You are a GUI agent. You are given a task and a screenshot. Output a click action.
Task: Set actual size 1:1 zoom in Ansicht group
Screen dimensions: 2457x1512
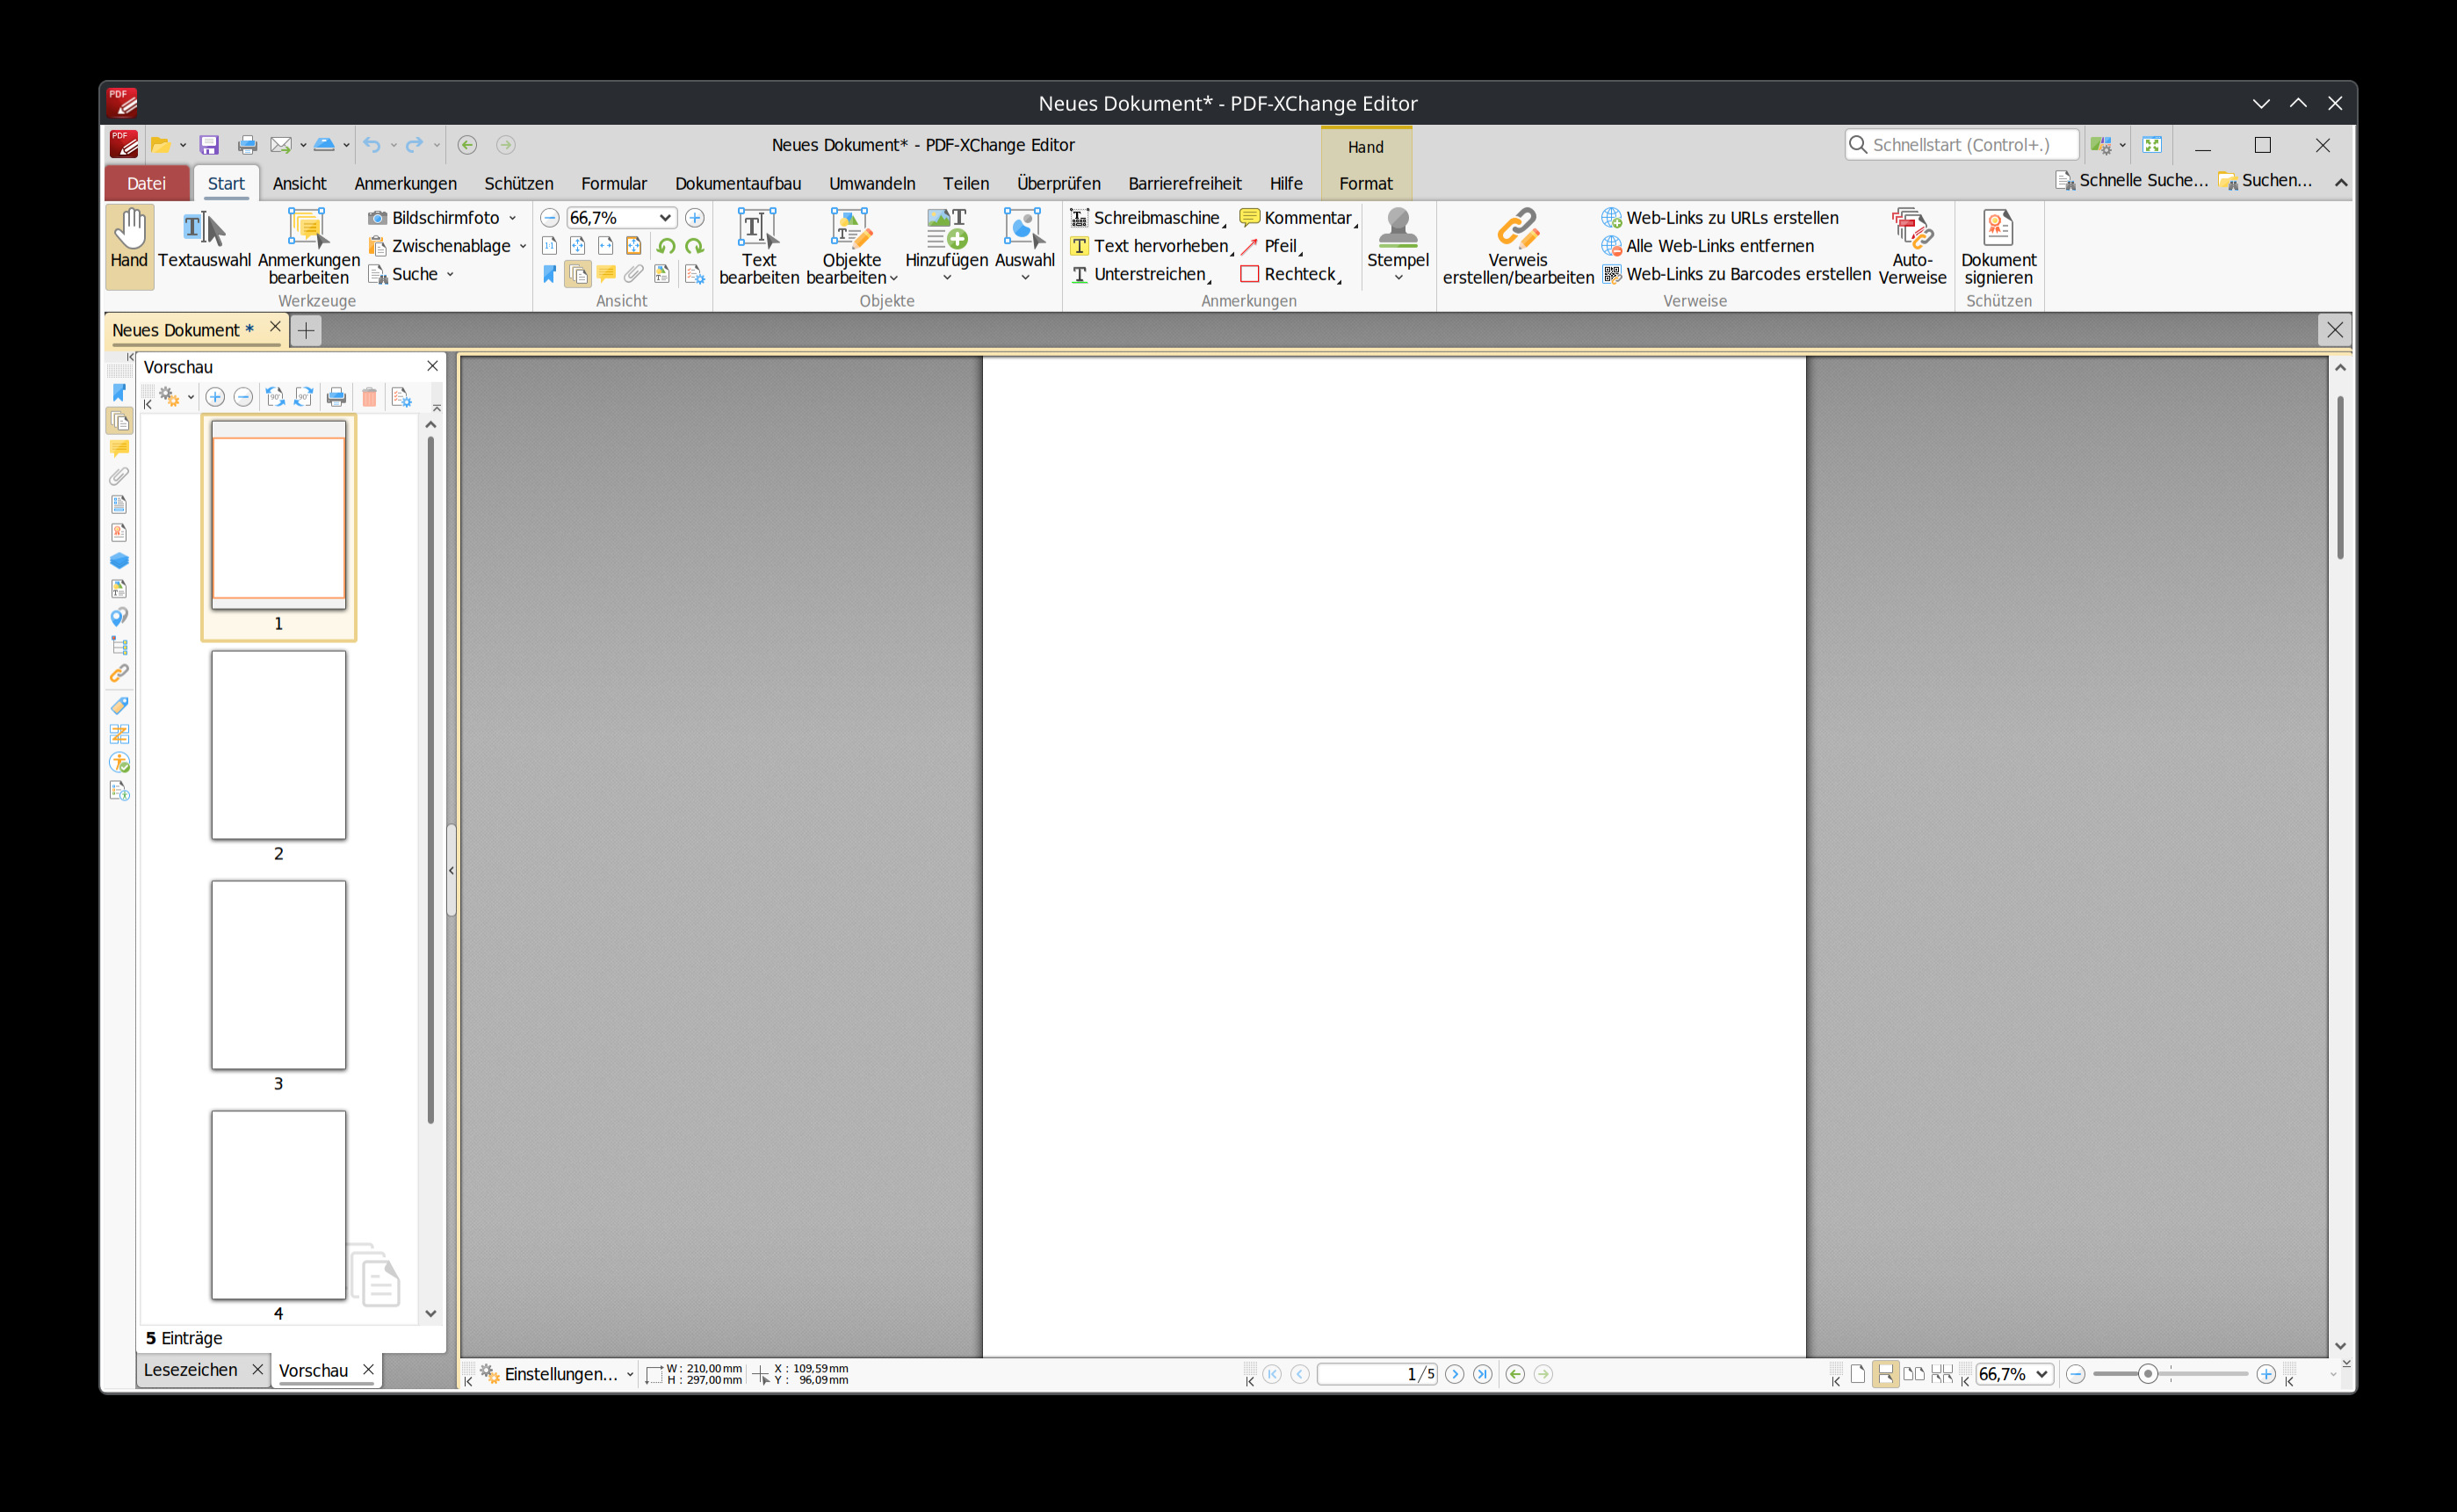(x=550, y=246)
